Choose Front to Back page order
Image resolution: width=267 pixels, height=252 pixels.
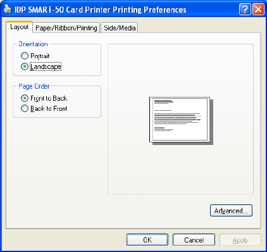(x=25, y=98)
